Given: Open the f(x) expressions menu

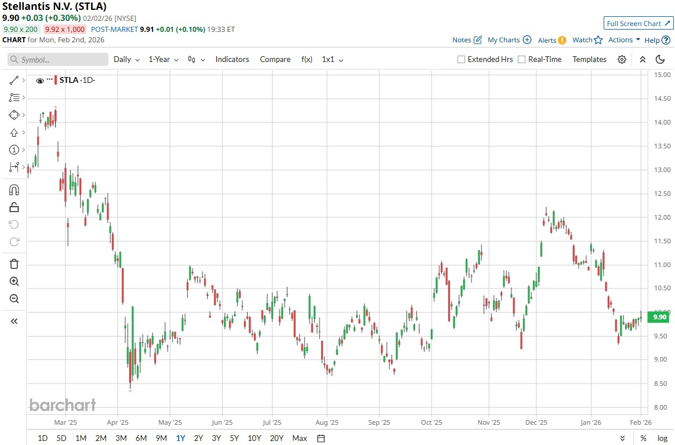Looking at the screenshot, I should pos(307,59).
